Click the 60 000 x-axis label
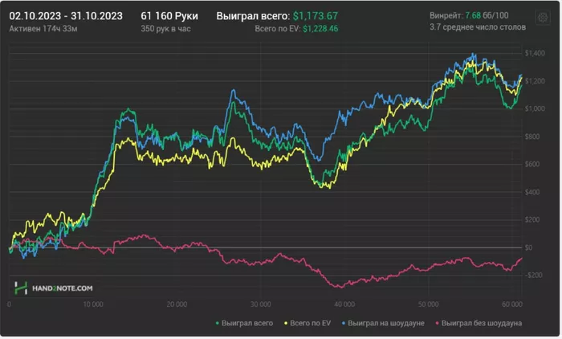562x339 pixels. [x=512, y=304]
